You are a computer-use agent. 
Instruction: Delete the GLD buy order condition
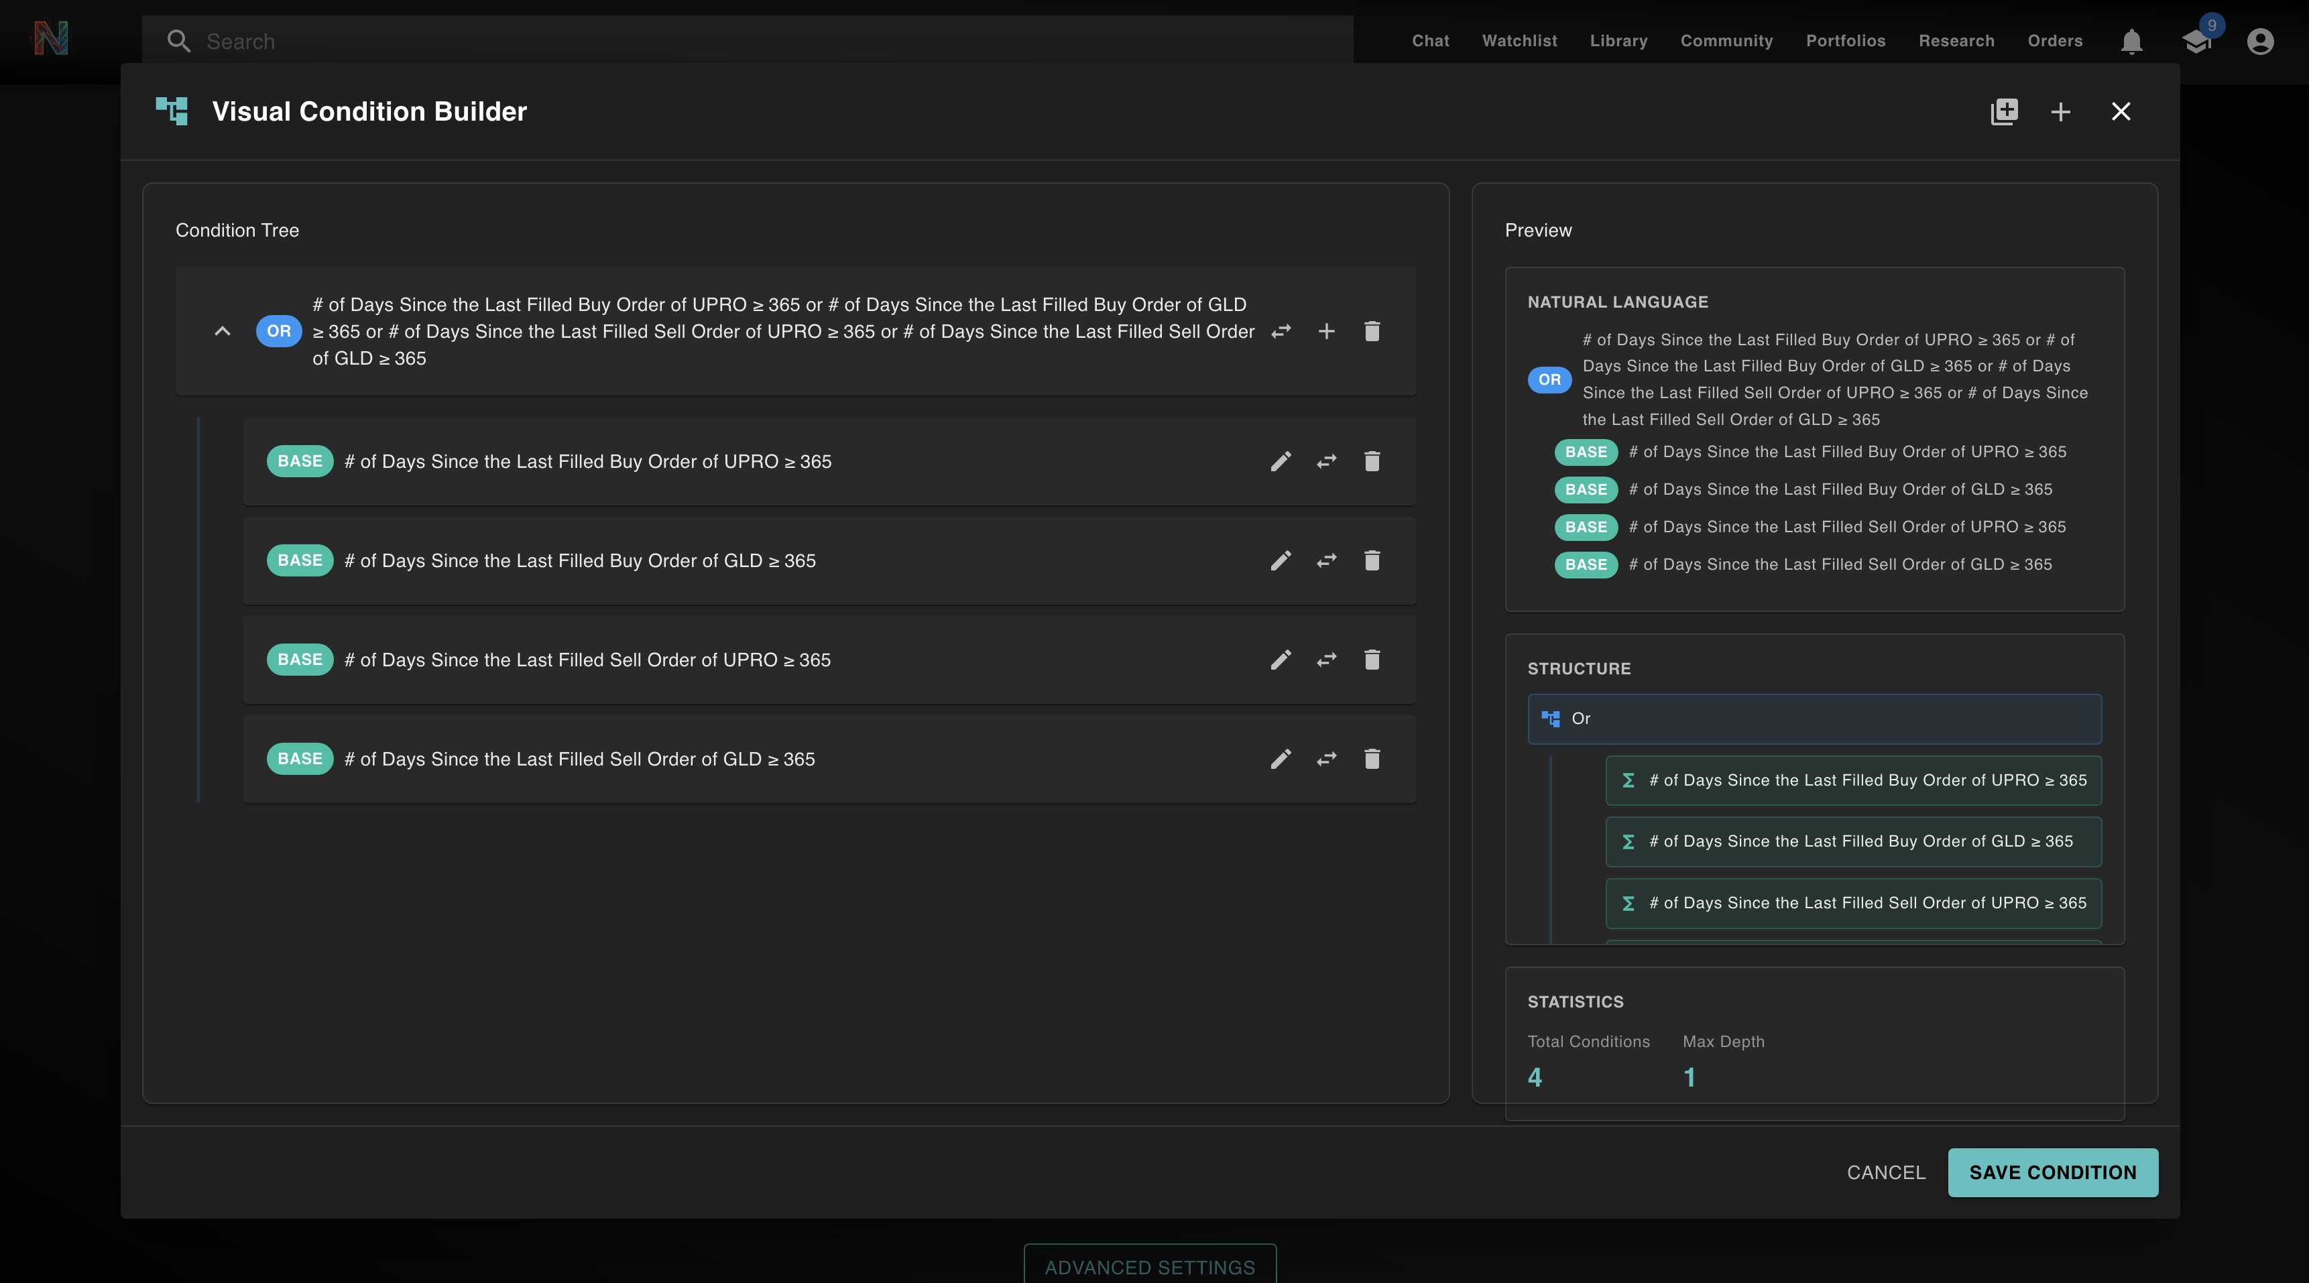point(1372,560)
